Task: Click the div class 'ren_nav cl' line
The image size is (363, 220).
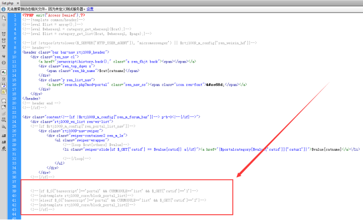Action: [x=55, y=57]
